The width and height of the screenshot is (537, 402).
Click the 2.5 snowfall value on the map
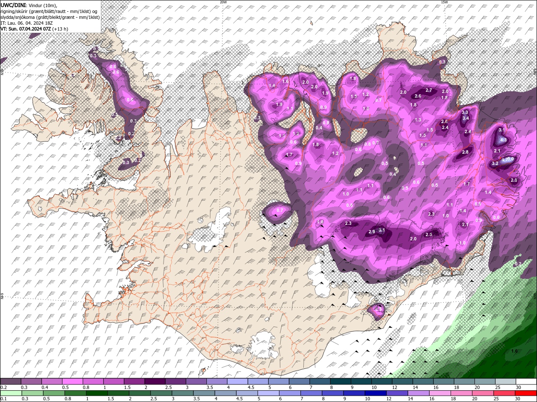429,234
